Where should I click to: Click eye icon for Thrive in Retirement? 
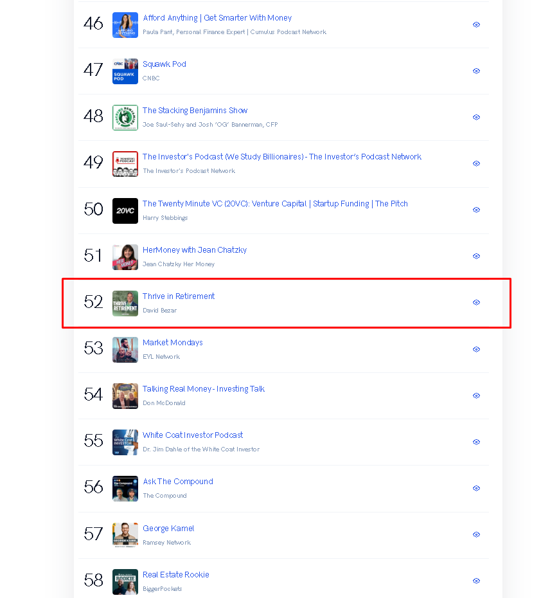click(x=476, y=302)
